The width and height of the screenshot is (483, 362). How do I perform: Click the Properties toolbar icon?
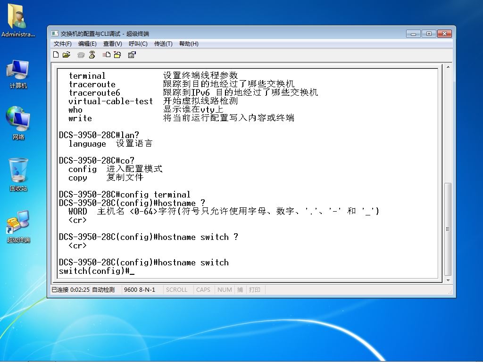(132, 55)
